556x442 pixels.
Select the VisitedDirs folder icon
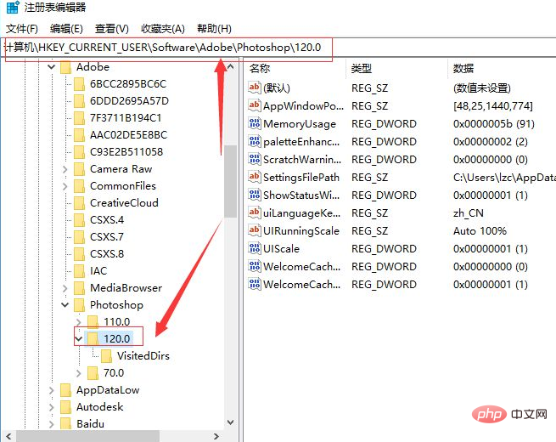(x=106, y=356)
